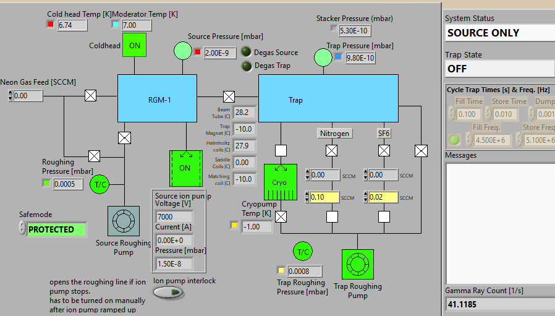Toggle the Coldhead ON button
The height and width of the screenshot is (316, 555).
135,45
